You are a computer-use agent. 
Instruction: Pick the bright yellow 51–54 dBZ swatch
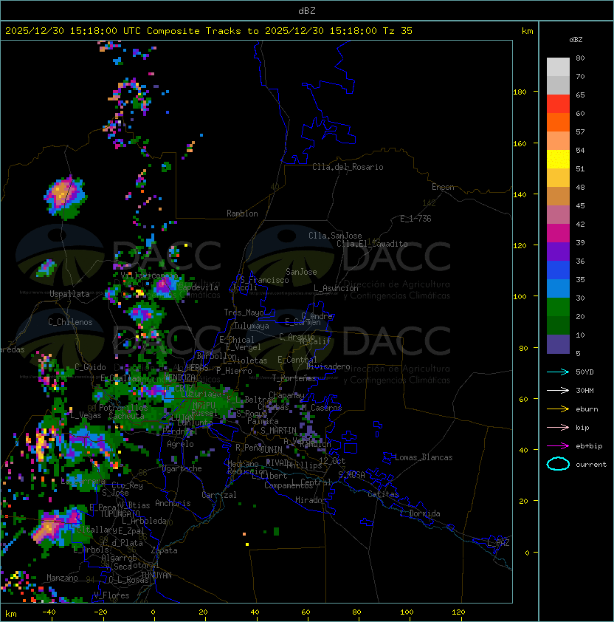click(x=558, y=160)
